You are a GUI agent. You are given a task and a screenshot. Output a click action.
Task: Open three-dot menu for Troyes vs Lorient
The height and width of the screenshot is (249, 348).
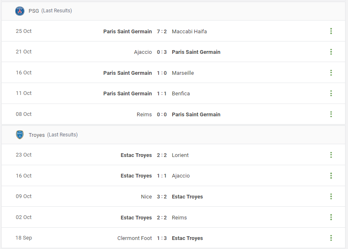click(x=331, y=155)
